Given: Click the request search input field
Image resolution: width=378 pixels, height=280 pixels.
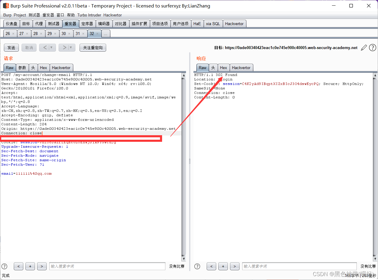Looking at the screenshot, I should (107, 266).
